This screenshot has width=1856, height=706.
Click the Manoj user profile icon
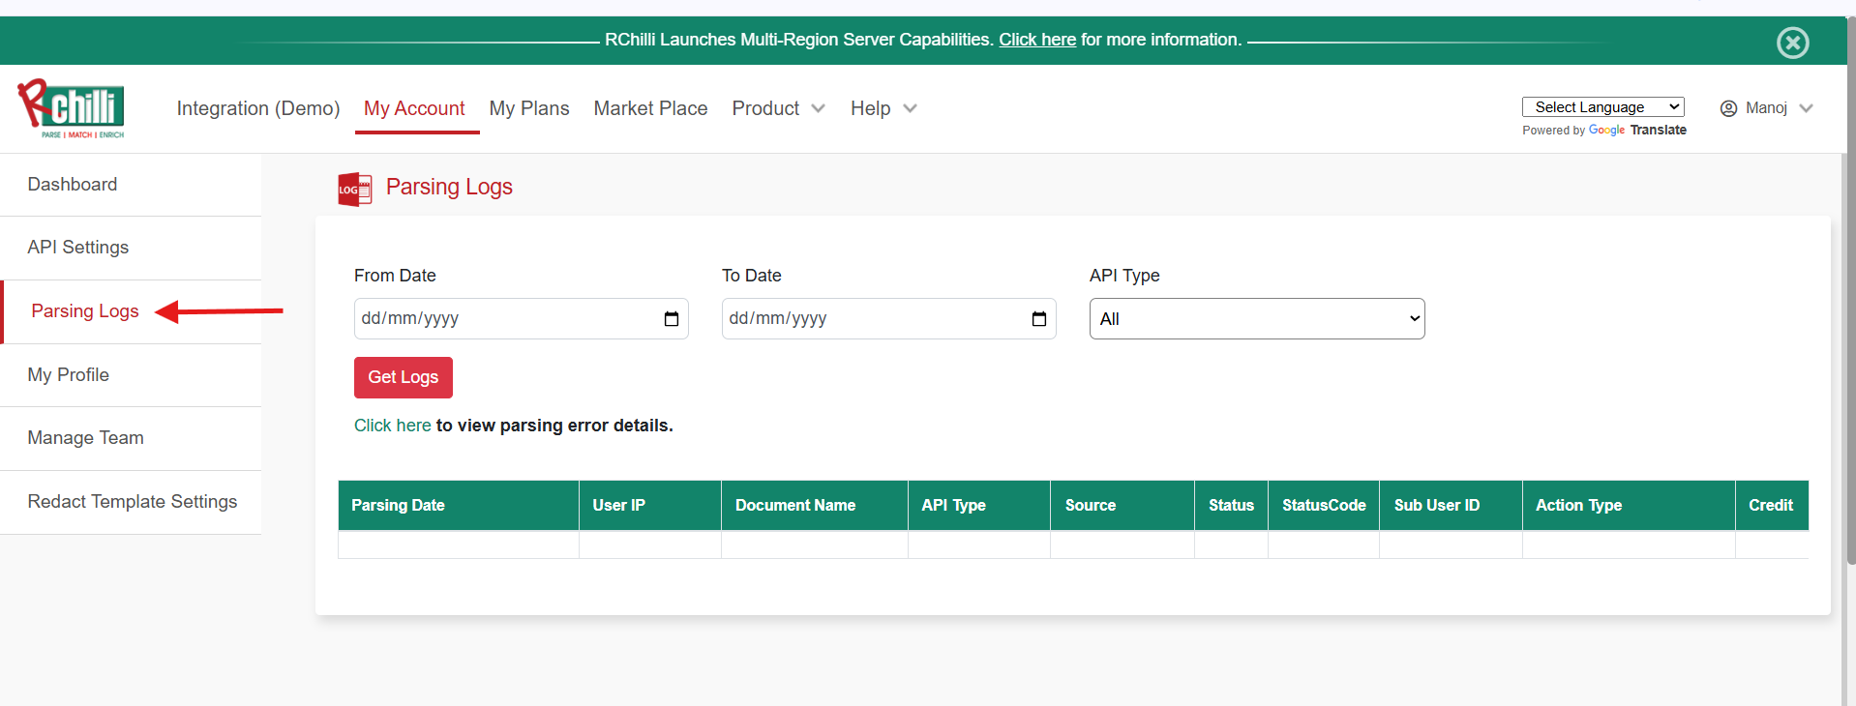(1728, 108)
